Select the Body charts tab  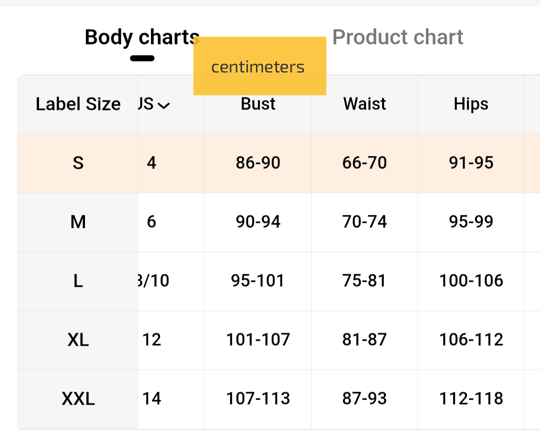[x=141, y=37]
